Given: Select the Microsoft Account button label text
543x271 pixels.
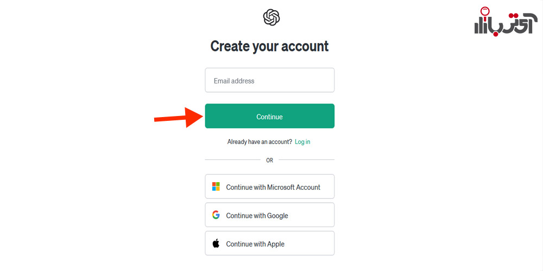Looking at the screenshot, I should coord(273,187).
